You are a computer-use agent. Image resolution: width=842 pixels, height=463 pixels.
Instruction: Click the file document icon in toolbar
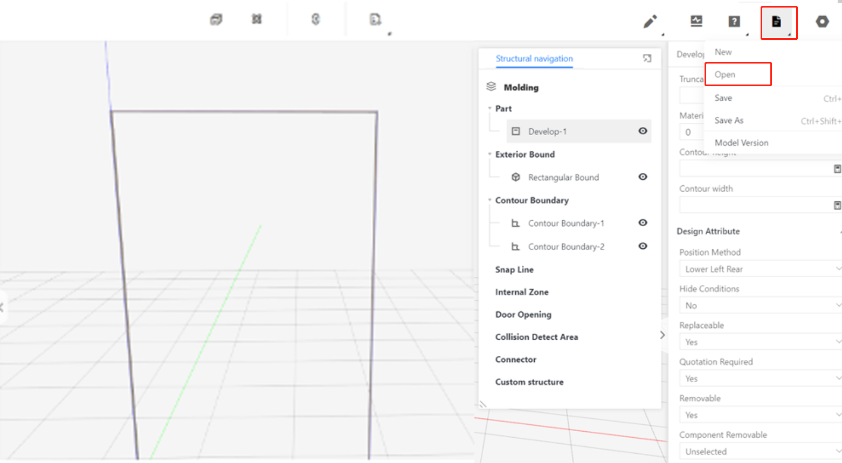776,22
